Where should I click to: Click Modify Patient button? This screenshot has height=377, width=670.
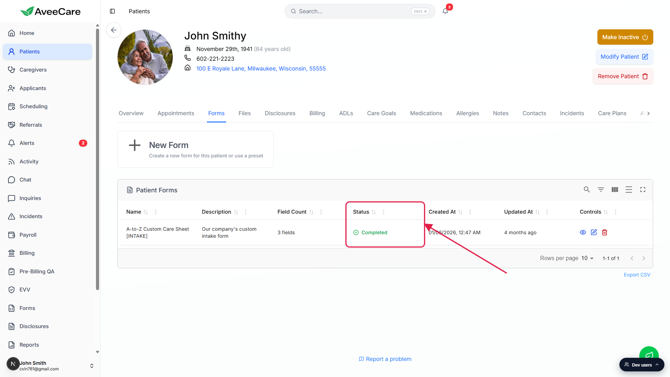tap(624, 57)
